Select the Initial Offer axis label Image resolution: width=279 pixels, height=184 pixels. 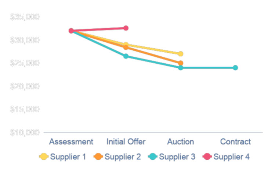126,142
